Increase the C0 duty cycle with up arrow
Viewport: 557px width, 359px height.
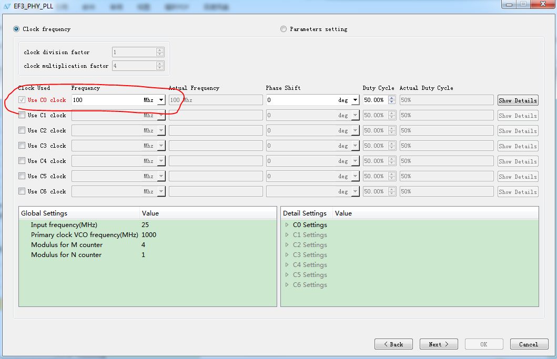pyautogui.click(x=391, y=98)
